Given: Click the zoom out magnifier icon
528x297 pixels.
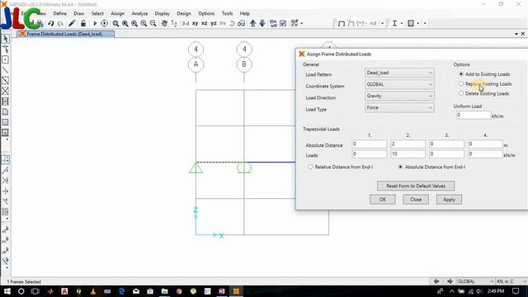Looking at the screenshot, I should 153,23.
